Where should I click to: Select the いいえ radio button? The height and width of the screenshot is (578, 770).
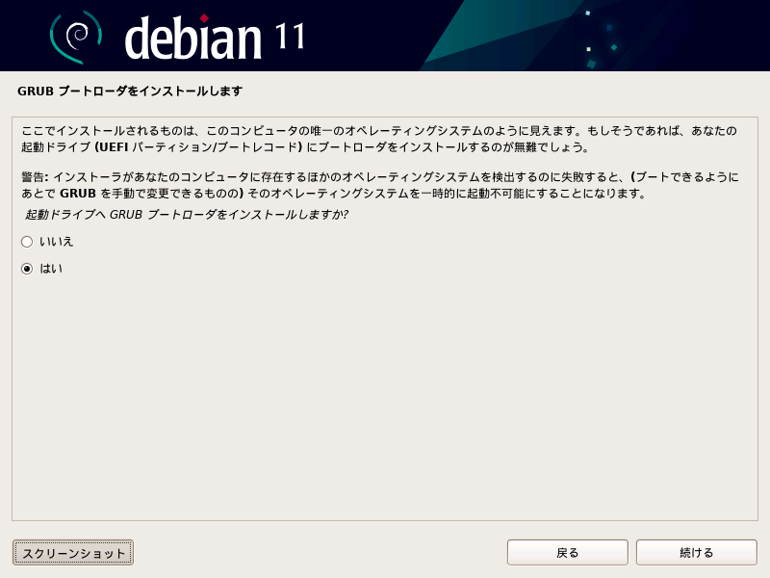[27, 242]
